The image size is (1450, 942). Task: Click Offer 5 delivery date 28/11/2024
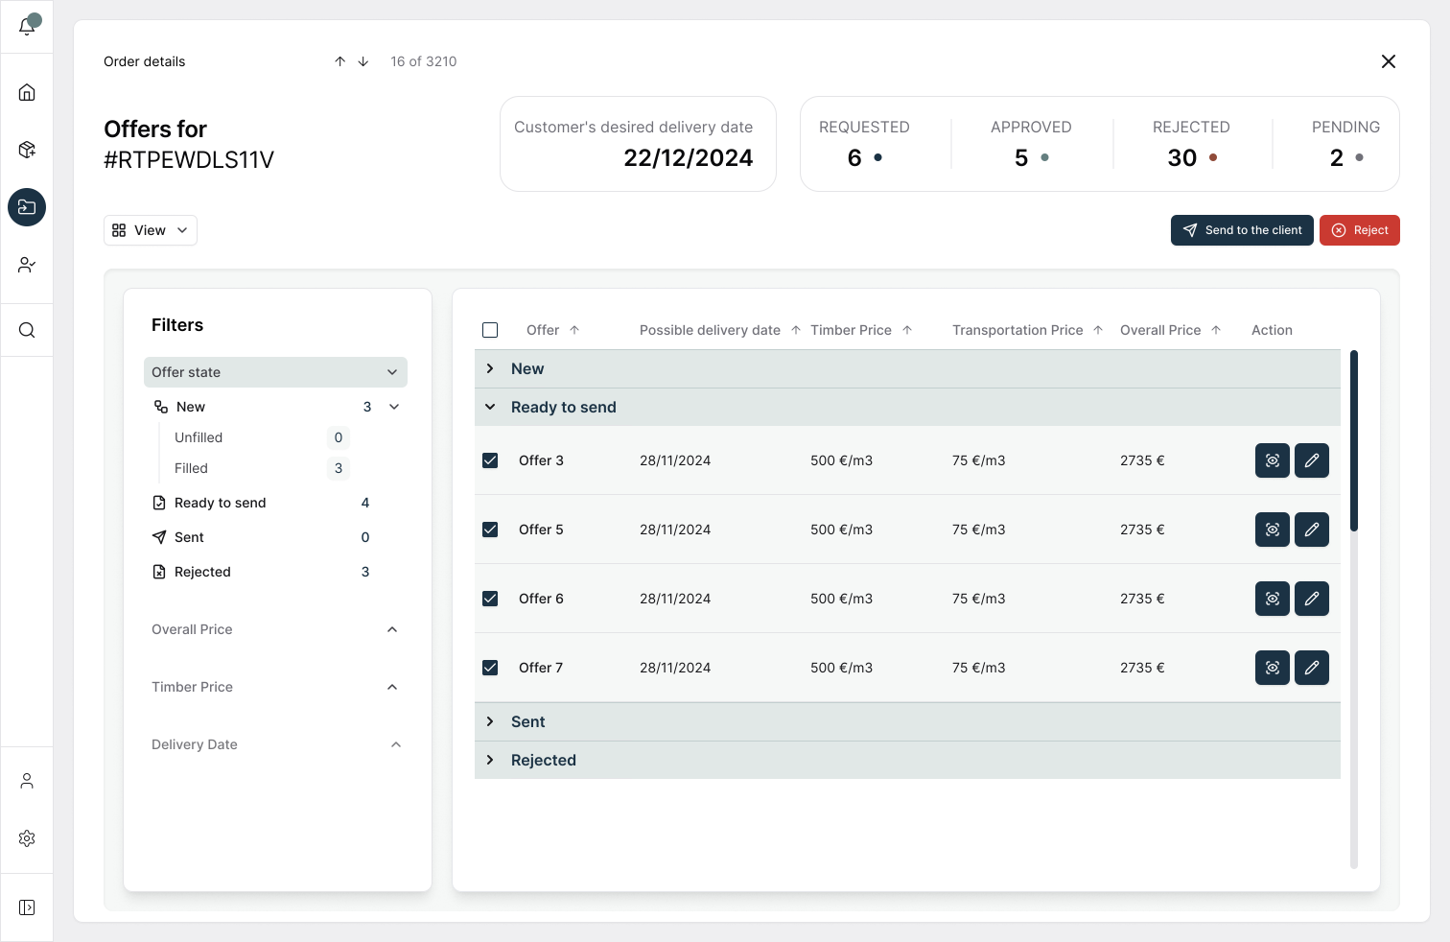675,530
